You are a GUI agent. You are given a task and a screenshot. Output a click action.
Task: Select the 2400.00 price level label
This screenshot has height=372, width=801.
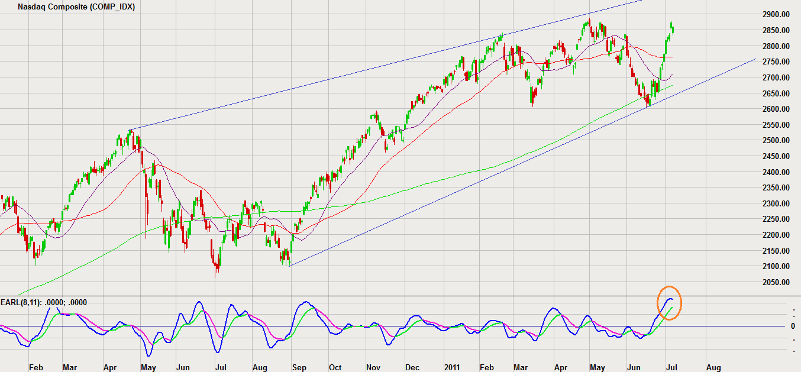click(775, 172)
